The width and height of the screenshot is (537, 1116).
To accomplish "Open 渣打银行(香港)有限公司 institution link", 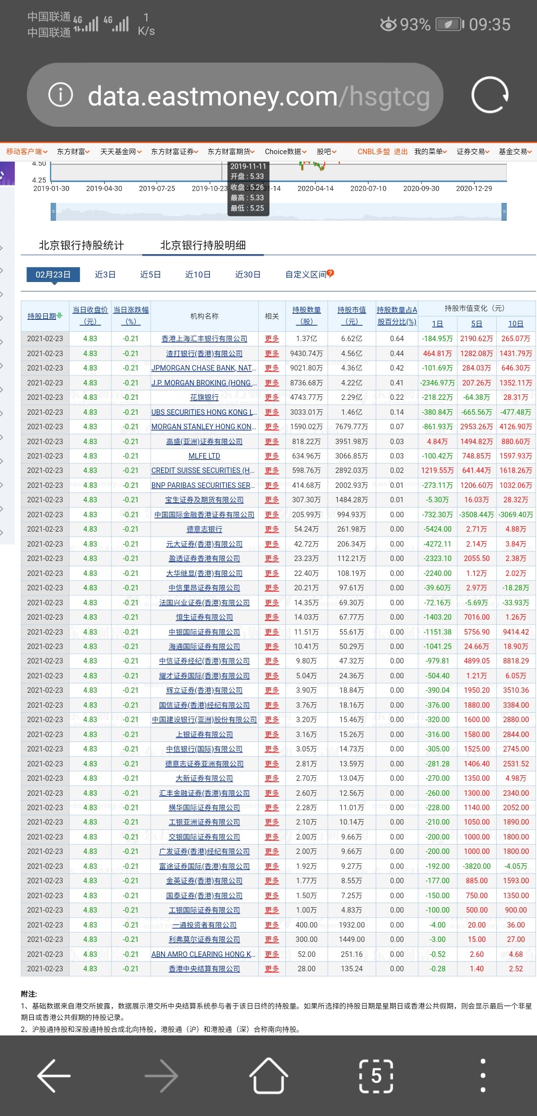I will [204, 354].
